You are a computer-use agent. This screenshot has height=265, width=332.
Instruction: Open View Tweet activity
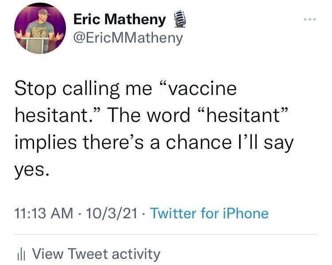point(96,254)
